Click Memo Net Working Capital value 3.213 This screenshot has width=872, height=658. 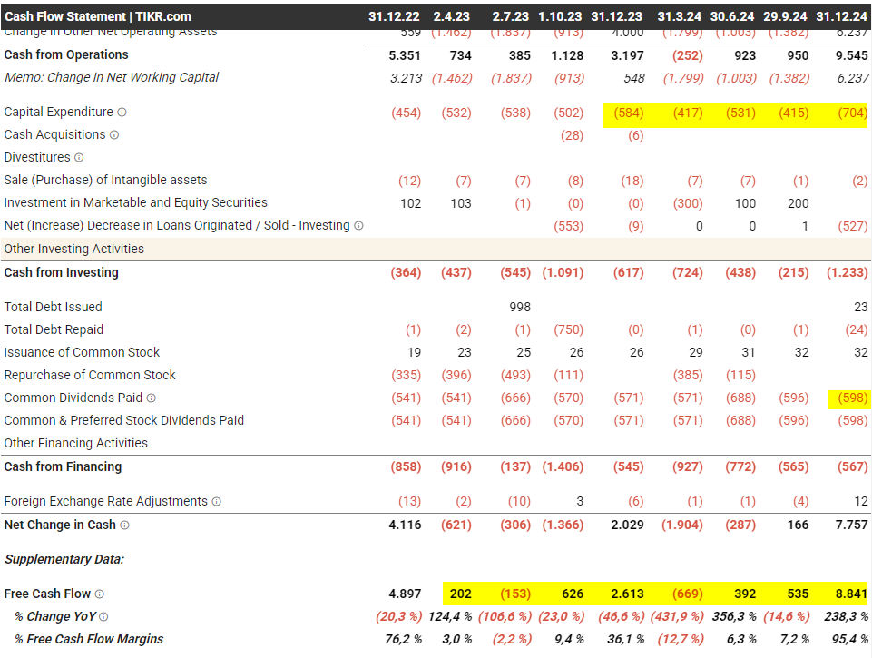point(406,78)
